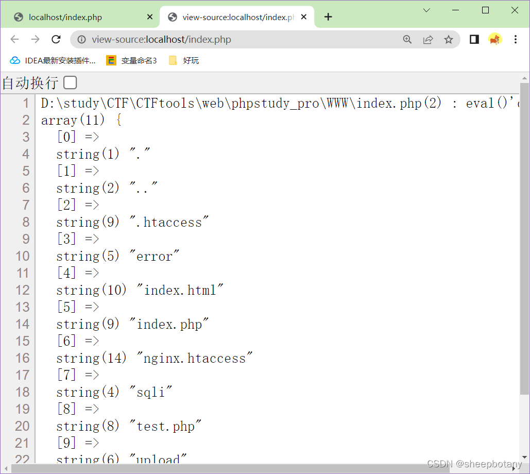Go forward to the next page
The height and width of the screenshot is (474, 530).
coord(35,40)
